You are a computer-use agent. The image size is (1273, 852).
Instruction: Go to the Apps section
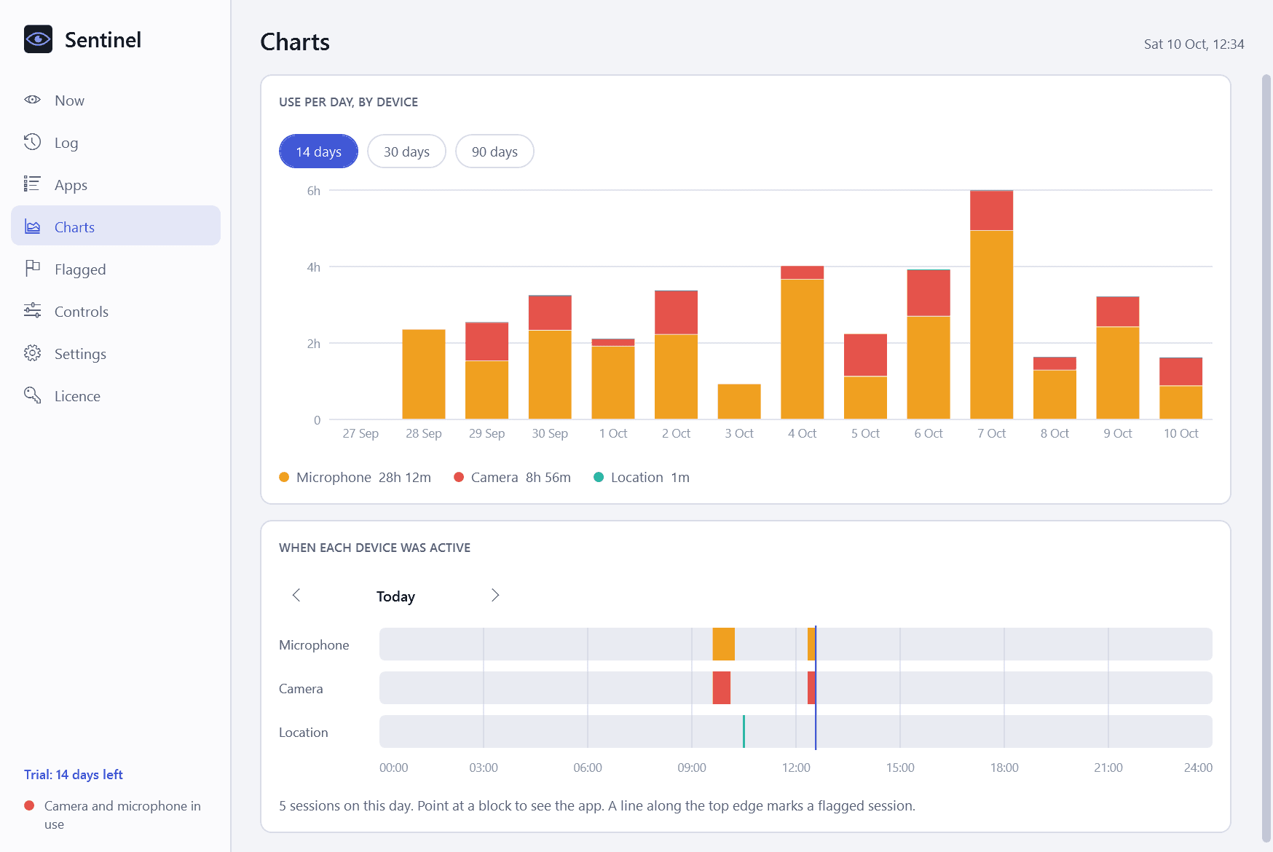click(x=116, y=185)
